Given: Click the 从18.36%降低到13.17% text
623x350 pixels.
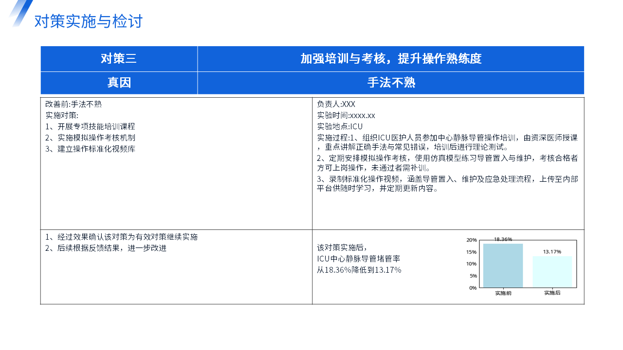Looking at the screenshot, I should (359, 270).
